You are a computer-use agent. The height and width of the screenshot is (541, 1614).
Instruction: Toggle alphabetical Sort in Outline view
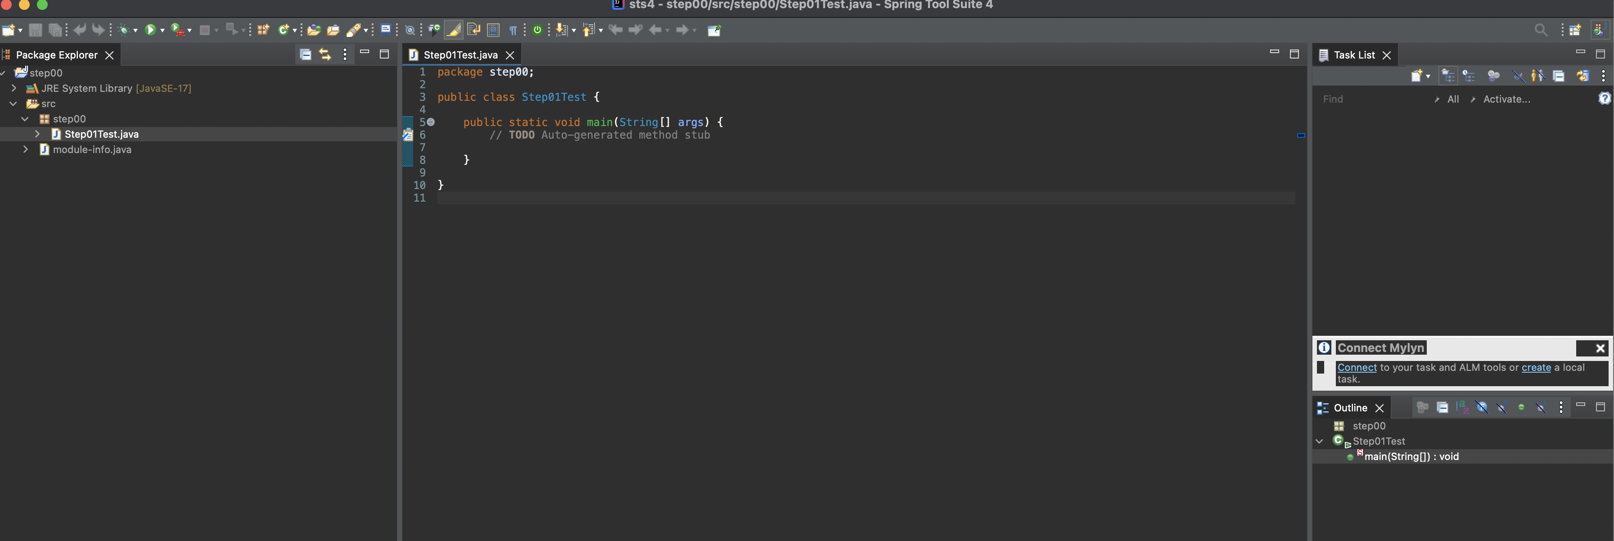(1462, 407)
